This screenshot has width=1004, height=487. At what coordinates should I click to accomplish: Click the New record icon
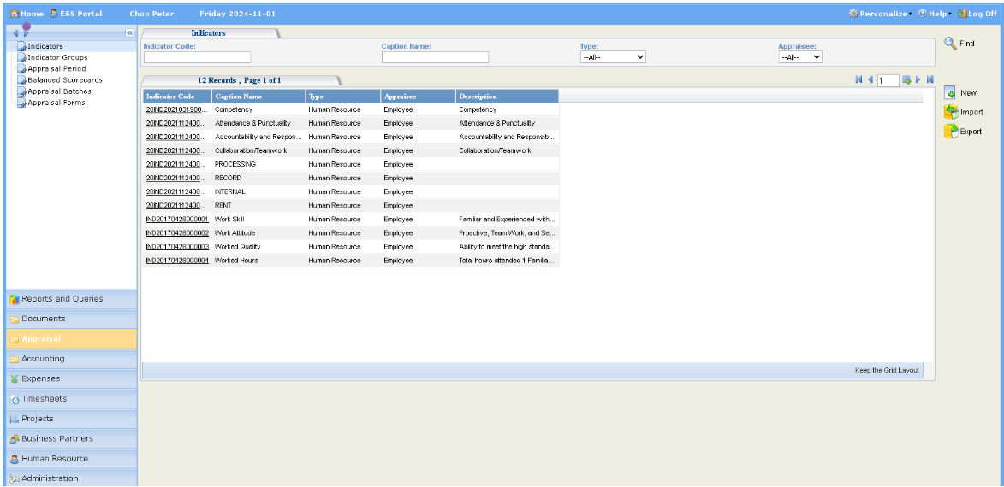pyautogui.click(x=950, y=93)
